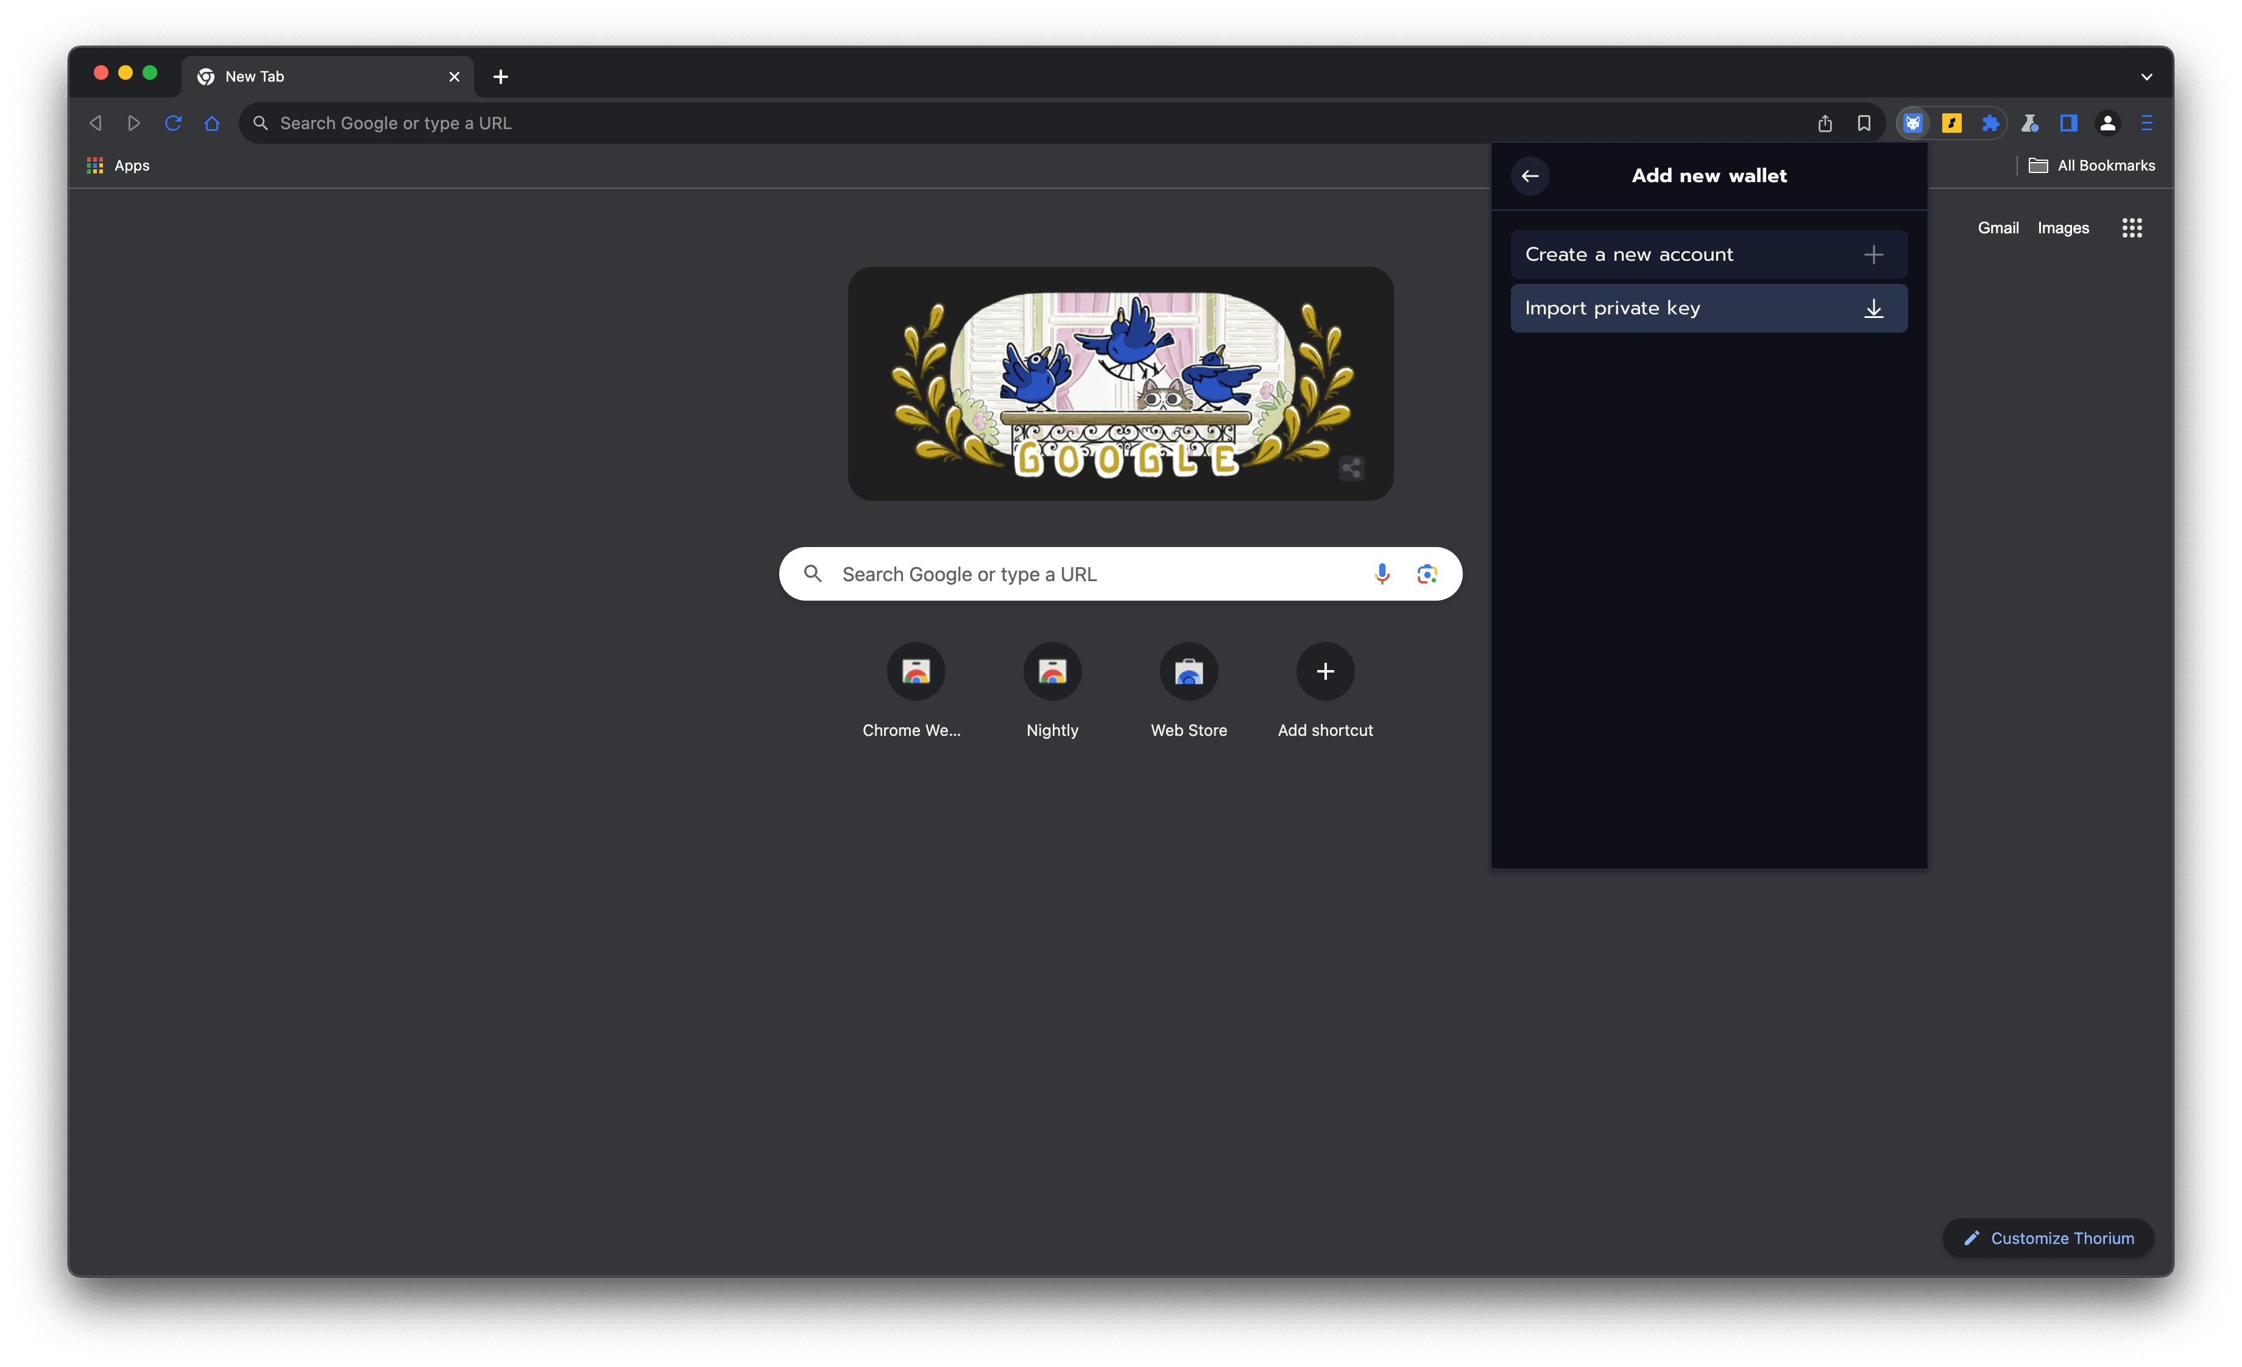Open the Chrome We... shortcut tile
Screen dimensions: 2242x1367
(915, 692)
